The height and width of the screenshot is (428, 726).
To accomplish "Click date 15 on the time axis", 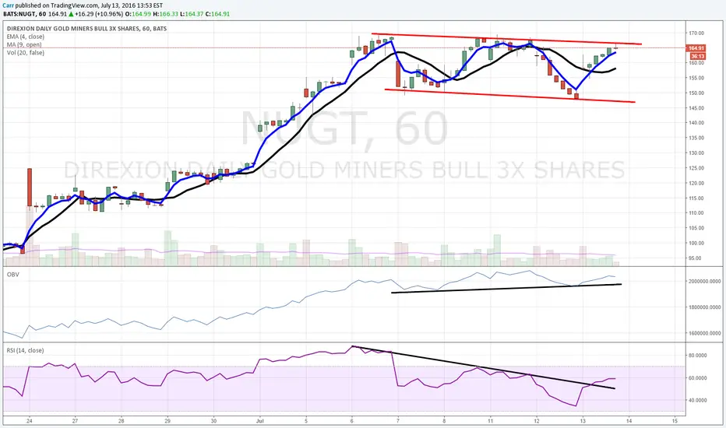I will pos(675,421).
